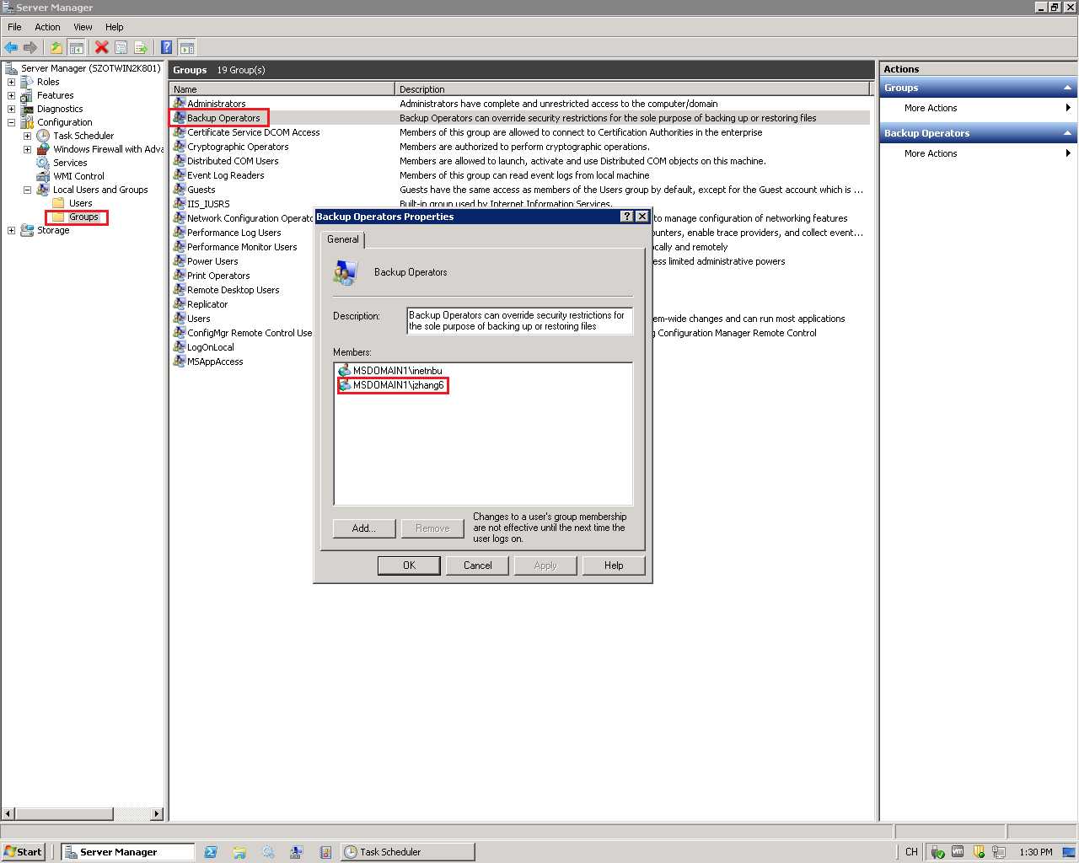Open the Help menu
The width and height of the screenshot is (1079, 863).
click(115, 27)
